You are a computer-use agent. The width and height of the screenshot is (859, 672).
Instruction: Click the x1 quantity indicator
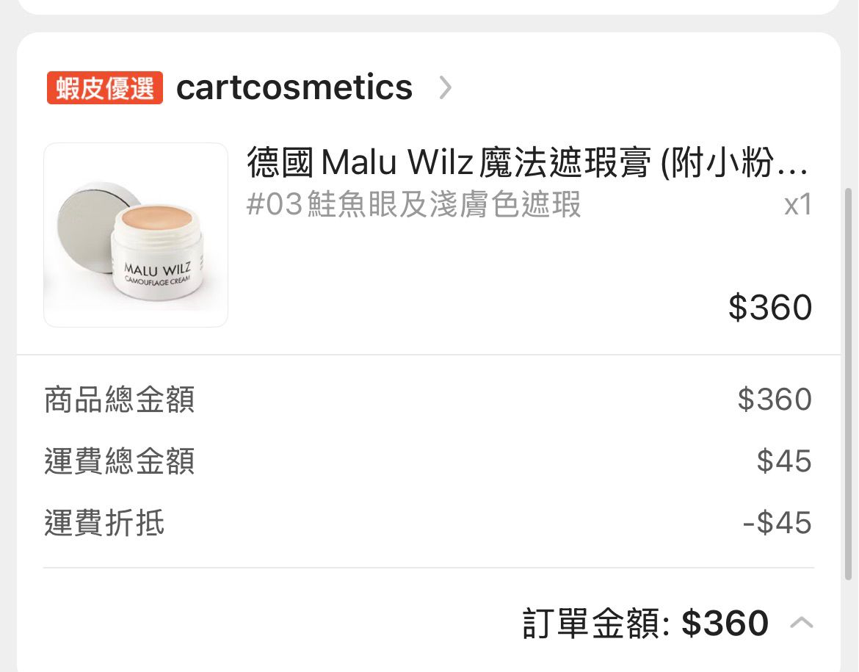coord(797,205)
